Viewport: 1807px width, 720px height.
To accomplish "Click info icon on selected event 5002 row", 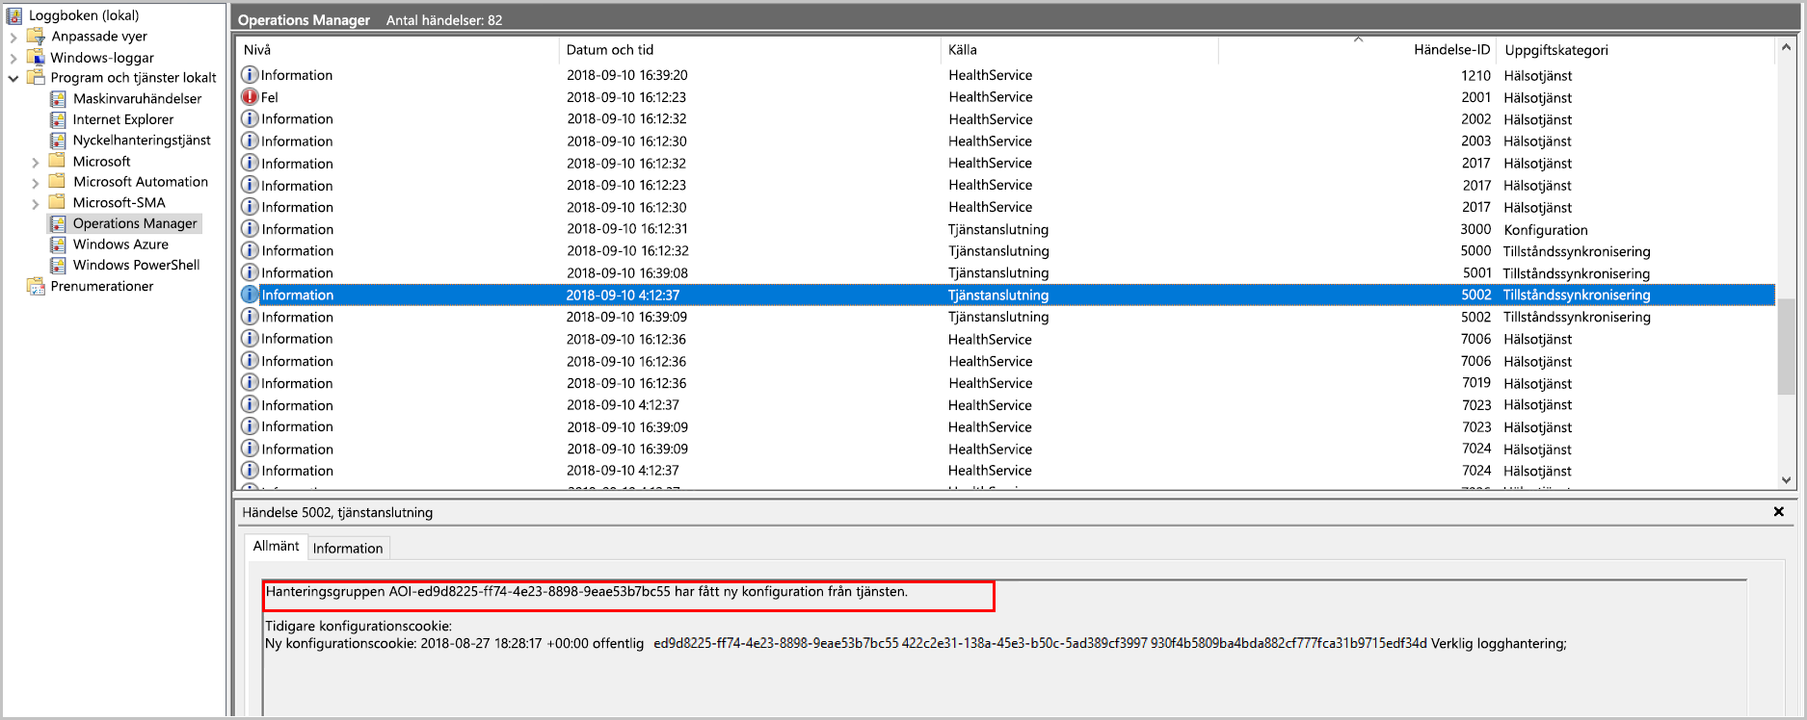I will 250,295.
